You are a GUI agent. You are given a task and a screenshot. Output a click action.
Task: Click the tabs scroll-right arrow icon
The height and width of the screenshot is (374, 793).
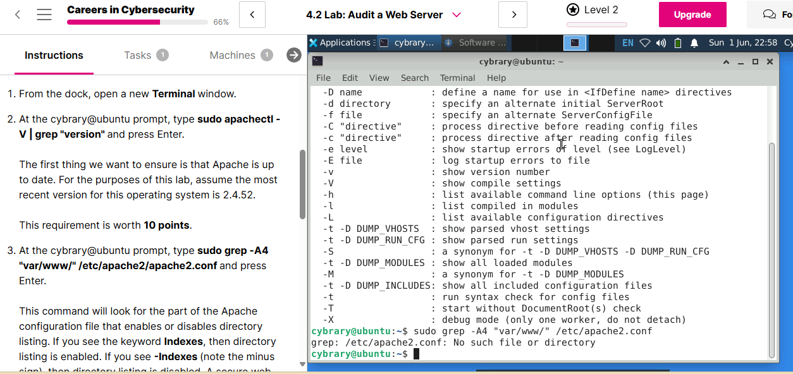[294, 55]
